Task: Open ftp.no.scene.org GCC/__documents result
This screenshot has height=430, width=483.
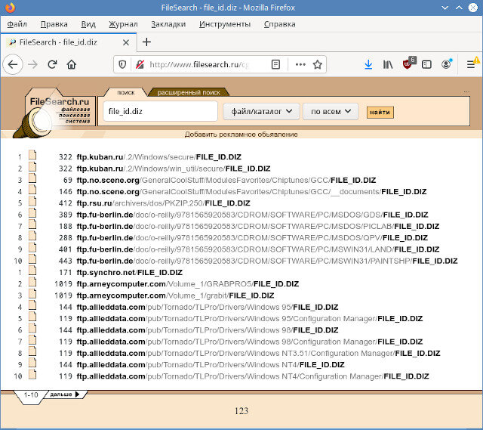Action: pyautogui.click(x=251, y=191)
